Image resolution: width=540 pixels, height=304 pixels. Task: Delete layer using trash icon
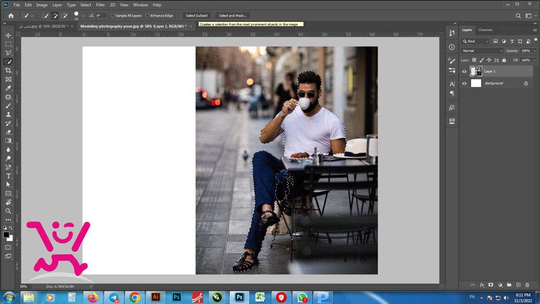tap(527, 285)
